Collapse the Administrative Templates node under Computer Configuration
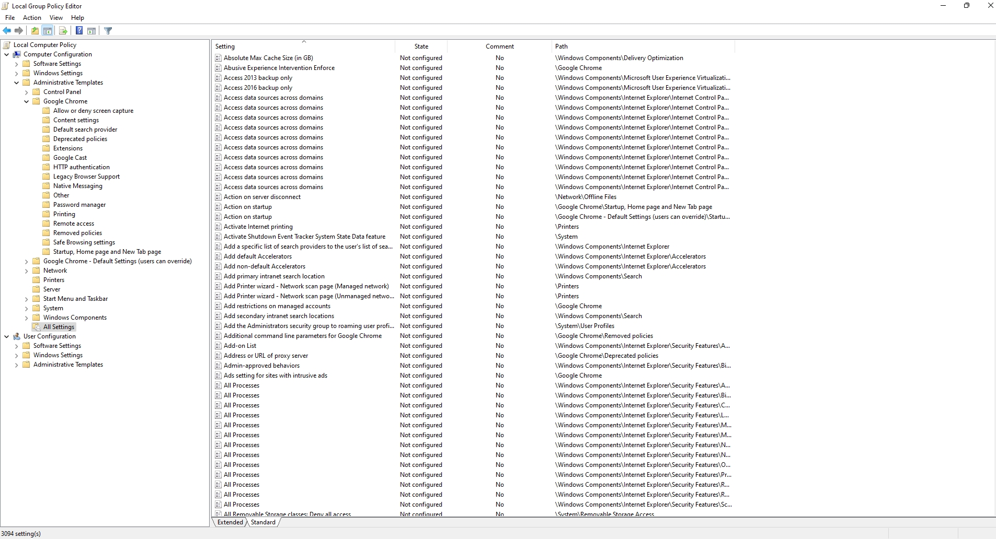This screenshot has height=539, width=996. point(17,83)
